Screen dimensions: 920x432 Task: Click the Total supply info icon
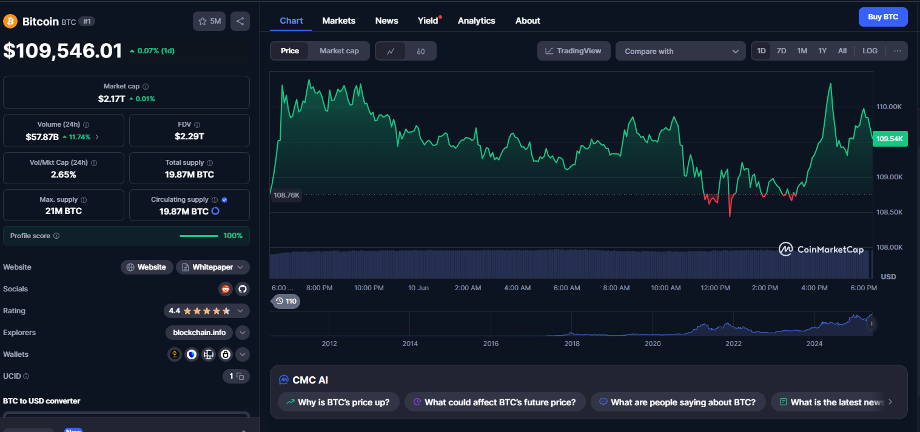[x=210, y=163]
